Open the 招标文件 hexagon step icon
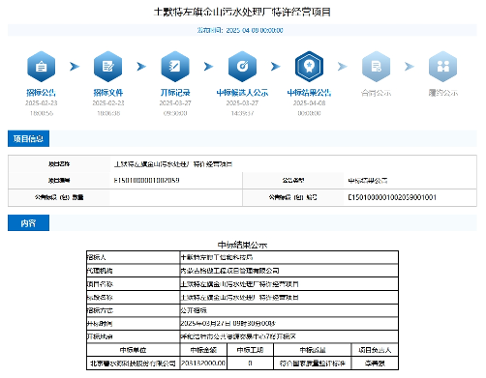 [108, 67]
